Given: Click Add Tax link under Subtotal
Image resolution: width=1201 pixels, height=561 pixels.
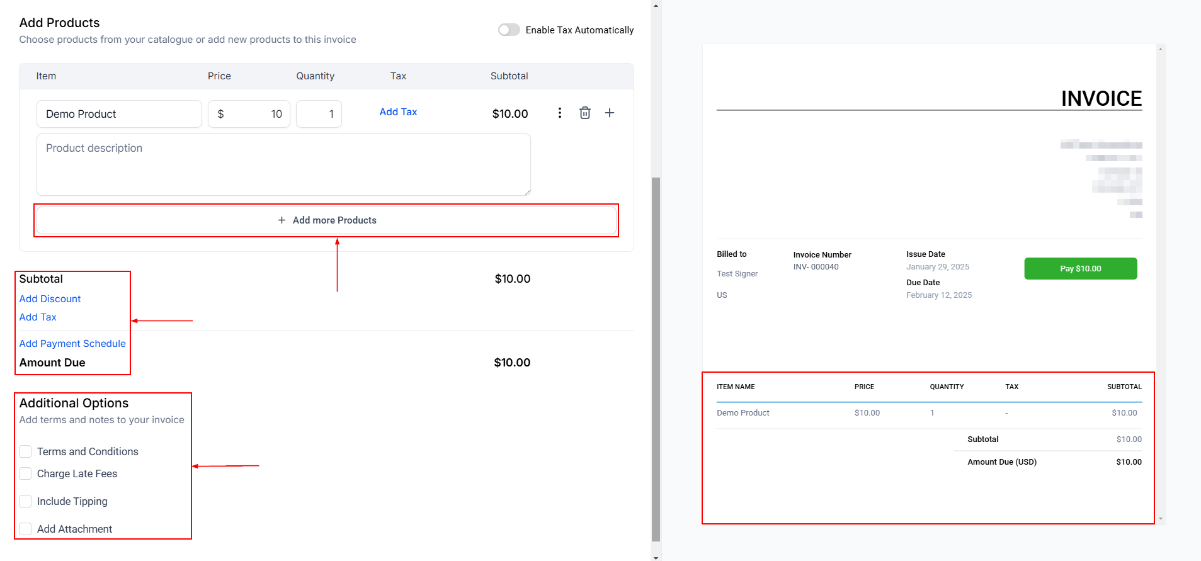Looking at the screenshot, I should 38,317.
